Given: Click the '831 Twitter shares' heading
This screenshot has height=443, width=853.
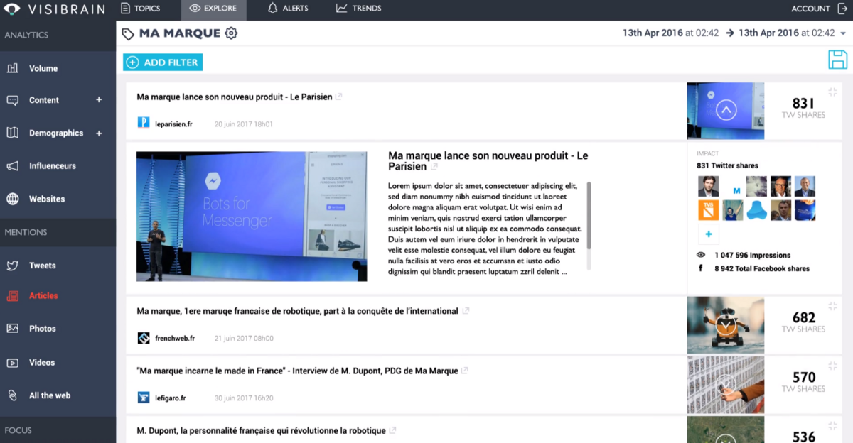Looking at the screenshot, I should tap(727, 165).
